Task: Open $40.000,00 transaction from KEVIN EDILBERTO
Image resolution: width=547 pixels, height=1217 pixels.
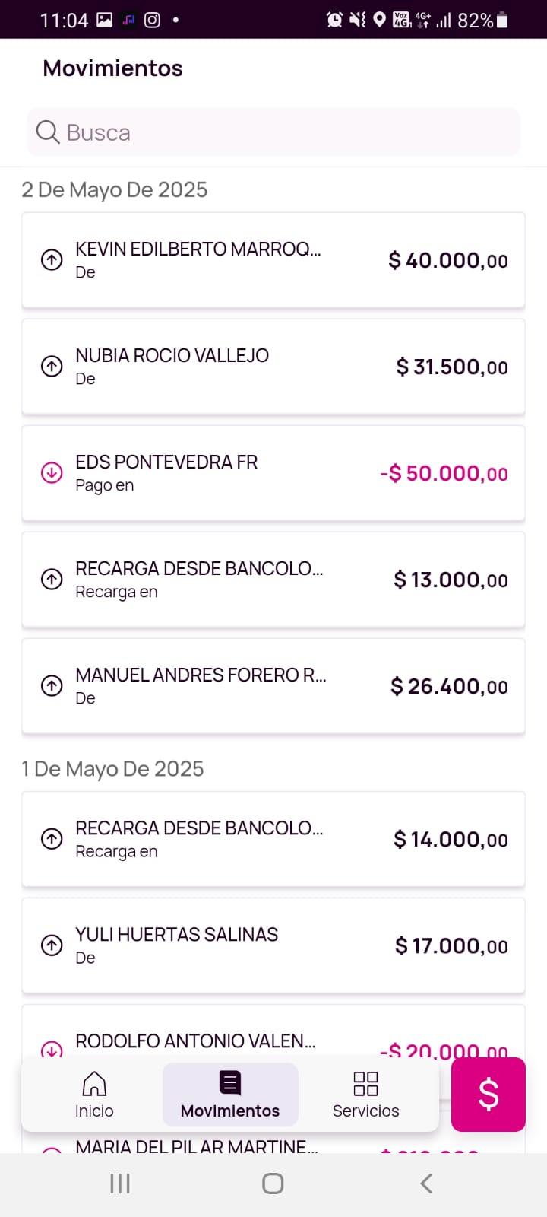Action: (x=273, y=260)
